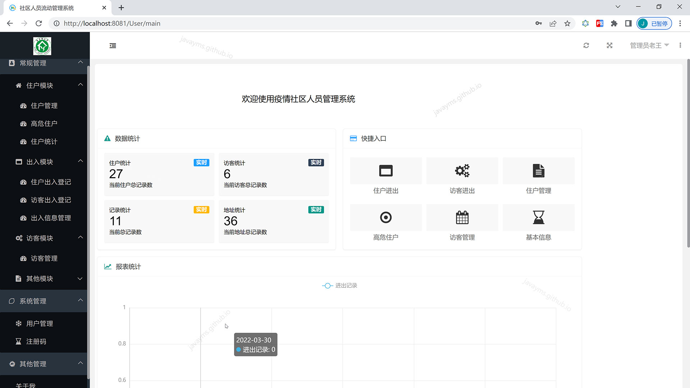690x388 pixels.
Task: Open the 访客管理 calendar icon shortcut
Action: tap(462, 217)
